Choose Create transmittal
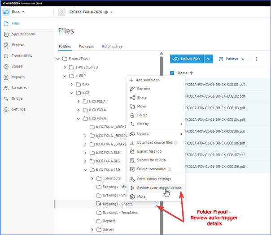Screen dimensions: 271x235 coord(152,169)
